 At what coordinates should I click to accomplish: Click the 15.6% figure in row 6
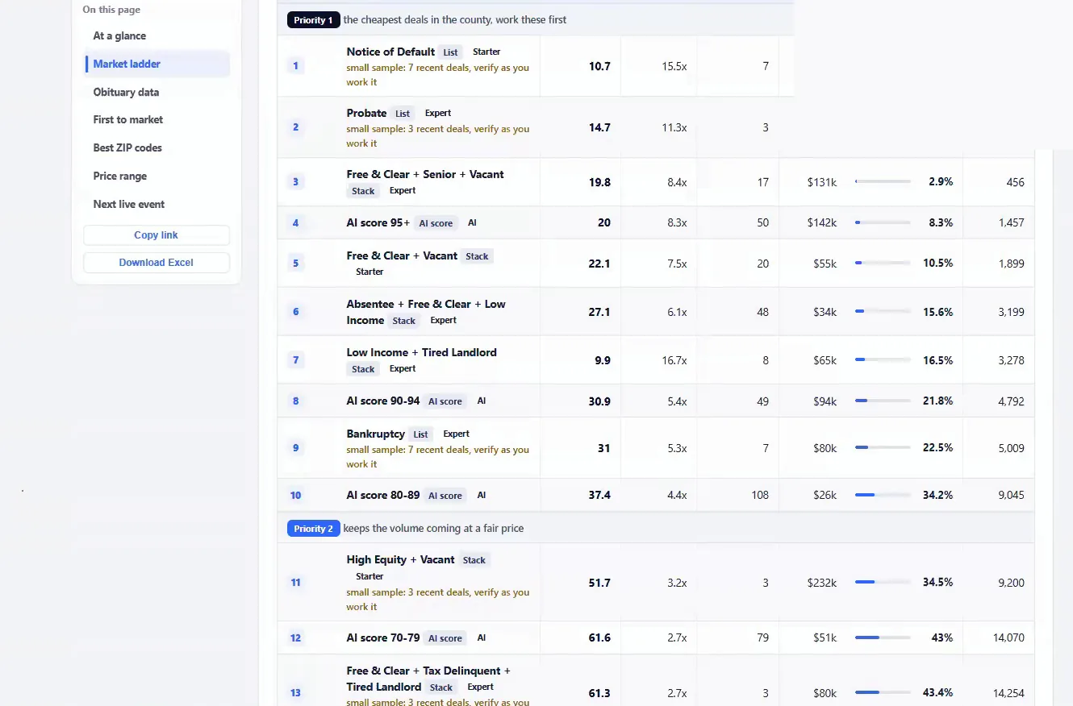tap(937, 312)
